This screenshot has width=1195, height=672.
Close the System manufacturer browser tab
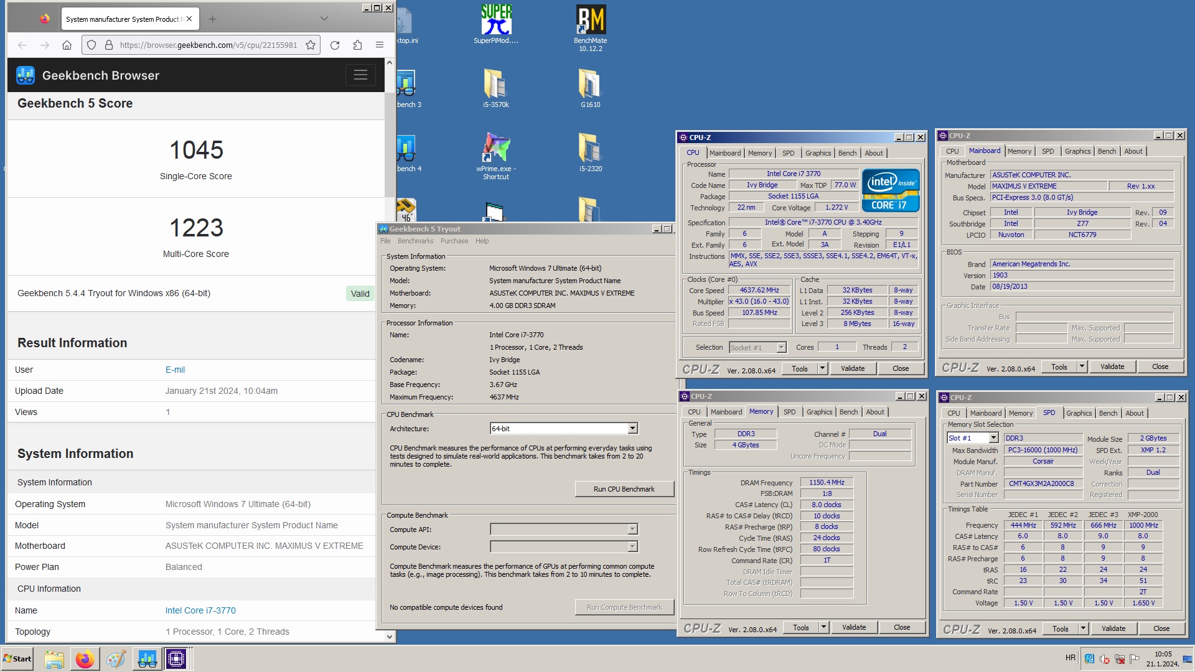point(189,19)
